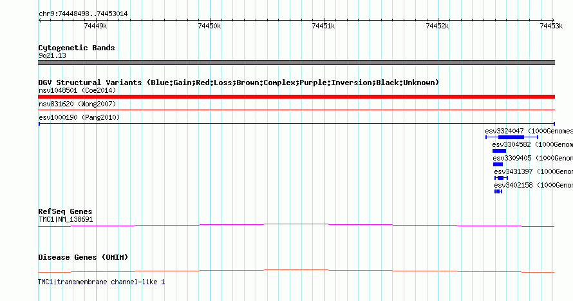Click the chr9:74448498..74453014 coordinate label

pyautogui.click(x=83, y=14)
